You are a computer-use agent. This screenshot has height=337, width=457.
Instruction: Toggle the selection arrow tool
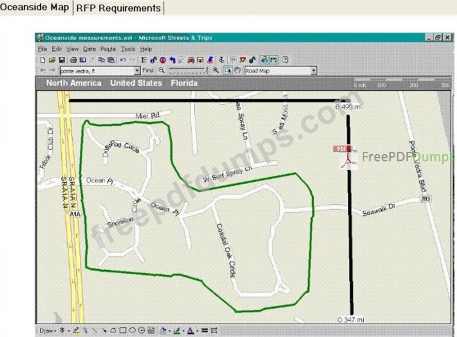[228, 70]
